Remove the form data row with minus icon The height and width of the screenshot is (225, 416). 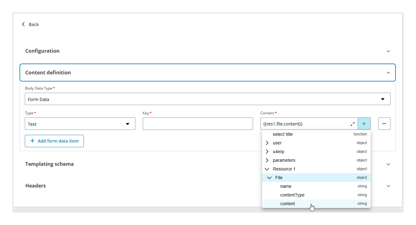[x=384, y=123]
